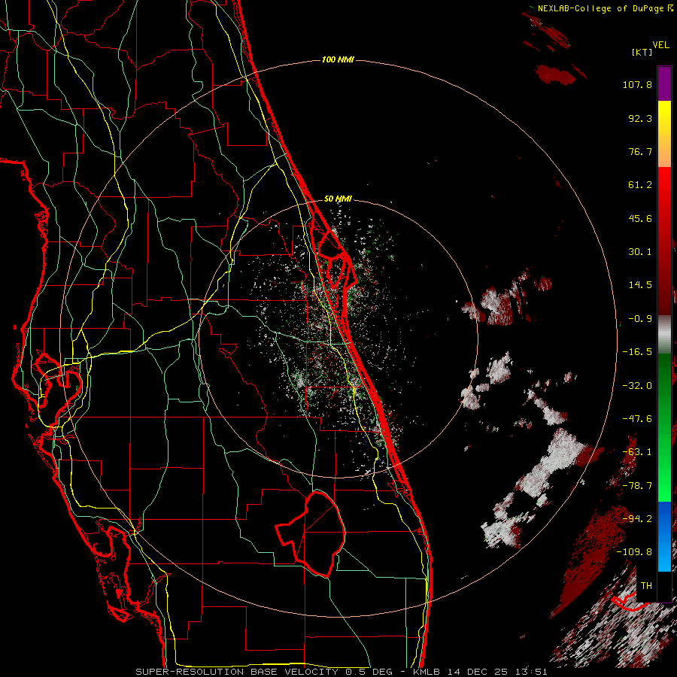This screenshot has height=677, width=677.
Task: Click the [KT] units label
Action: (x=642, y=52)
